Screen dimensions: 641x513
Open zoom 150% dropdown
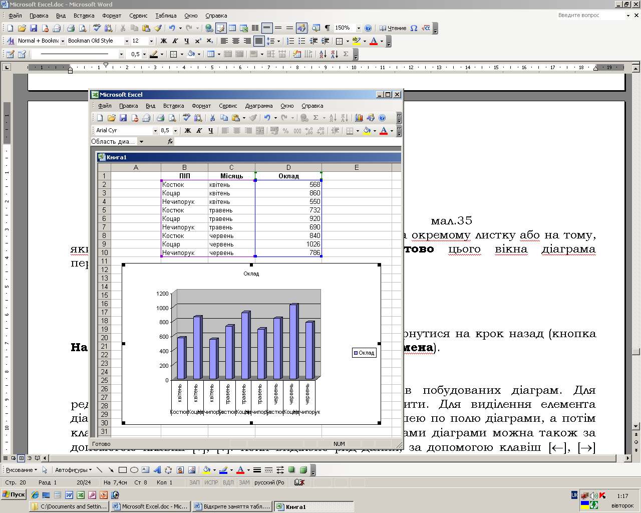[x=358, y=28]
